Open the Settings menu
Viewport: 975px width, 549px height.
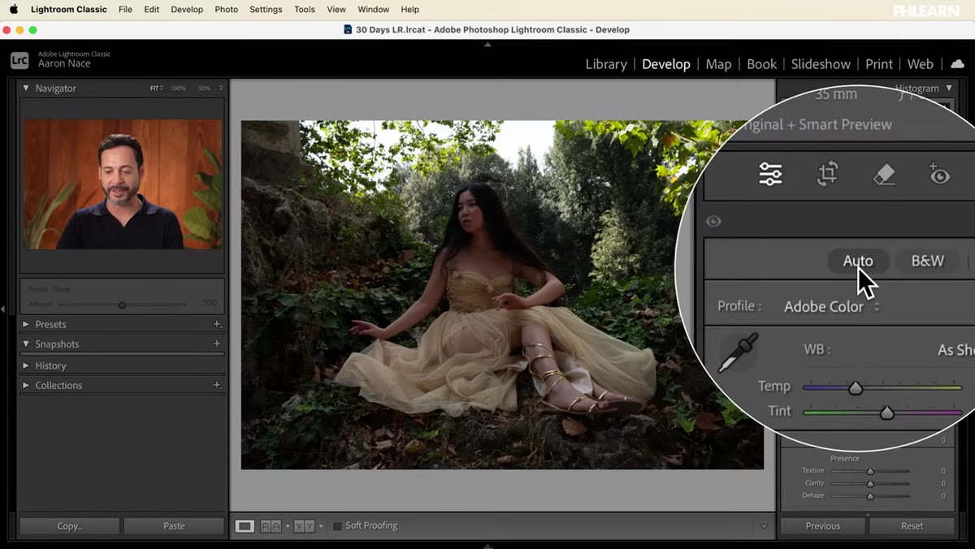[x=266, y=9]
